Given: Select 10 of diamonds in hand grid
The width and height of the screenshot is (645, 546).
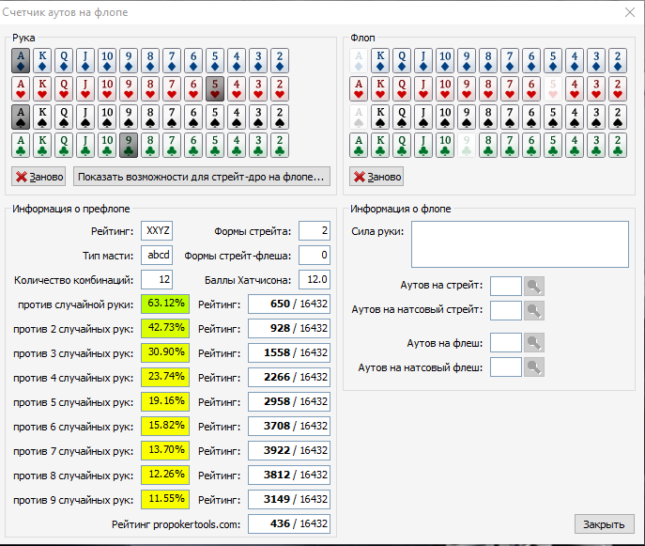Looking at the screenshot, I should pos(107,60).
